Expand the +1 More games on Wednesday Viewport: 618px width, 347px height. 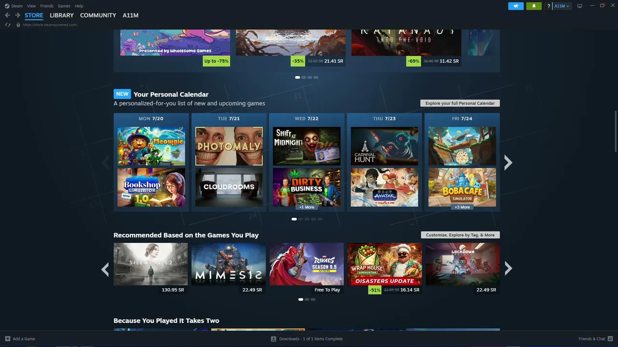point(307,207)
